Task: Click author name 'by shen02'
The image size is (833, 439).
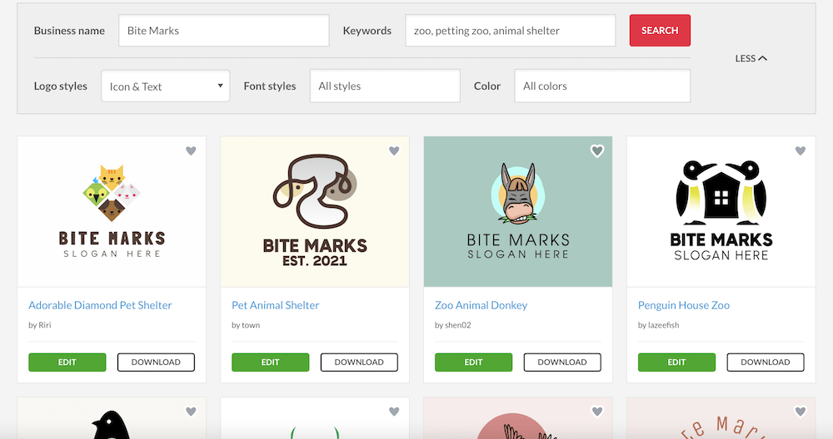Action: coord(452,325)
